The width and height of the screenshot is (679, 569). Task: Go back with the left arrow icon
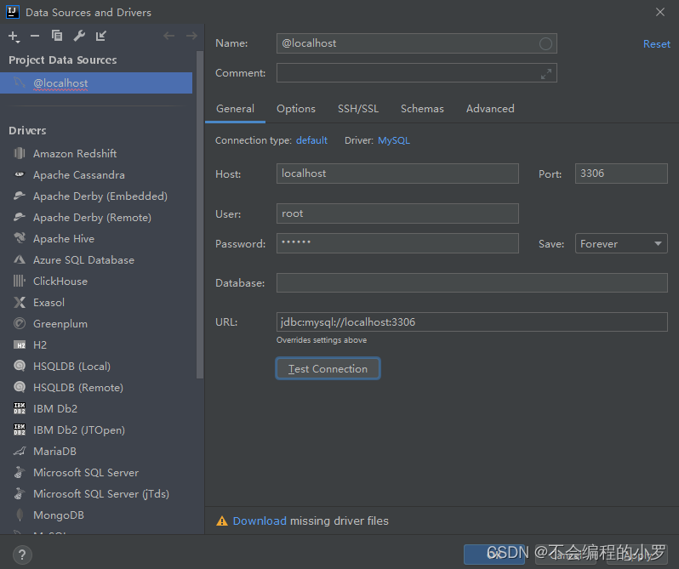pyautogui.click(x=168, y=36)
